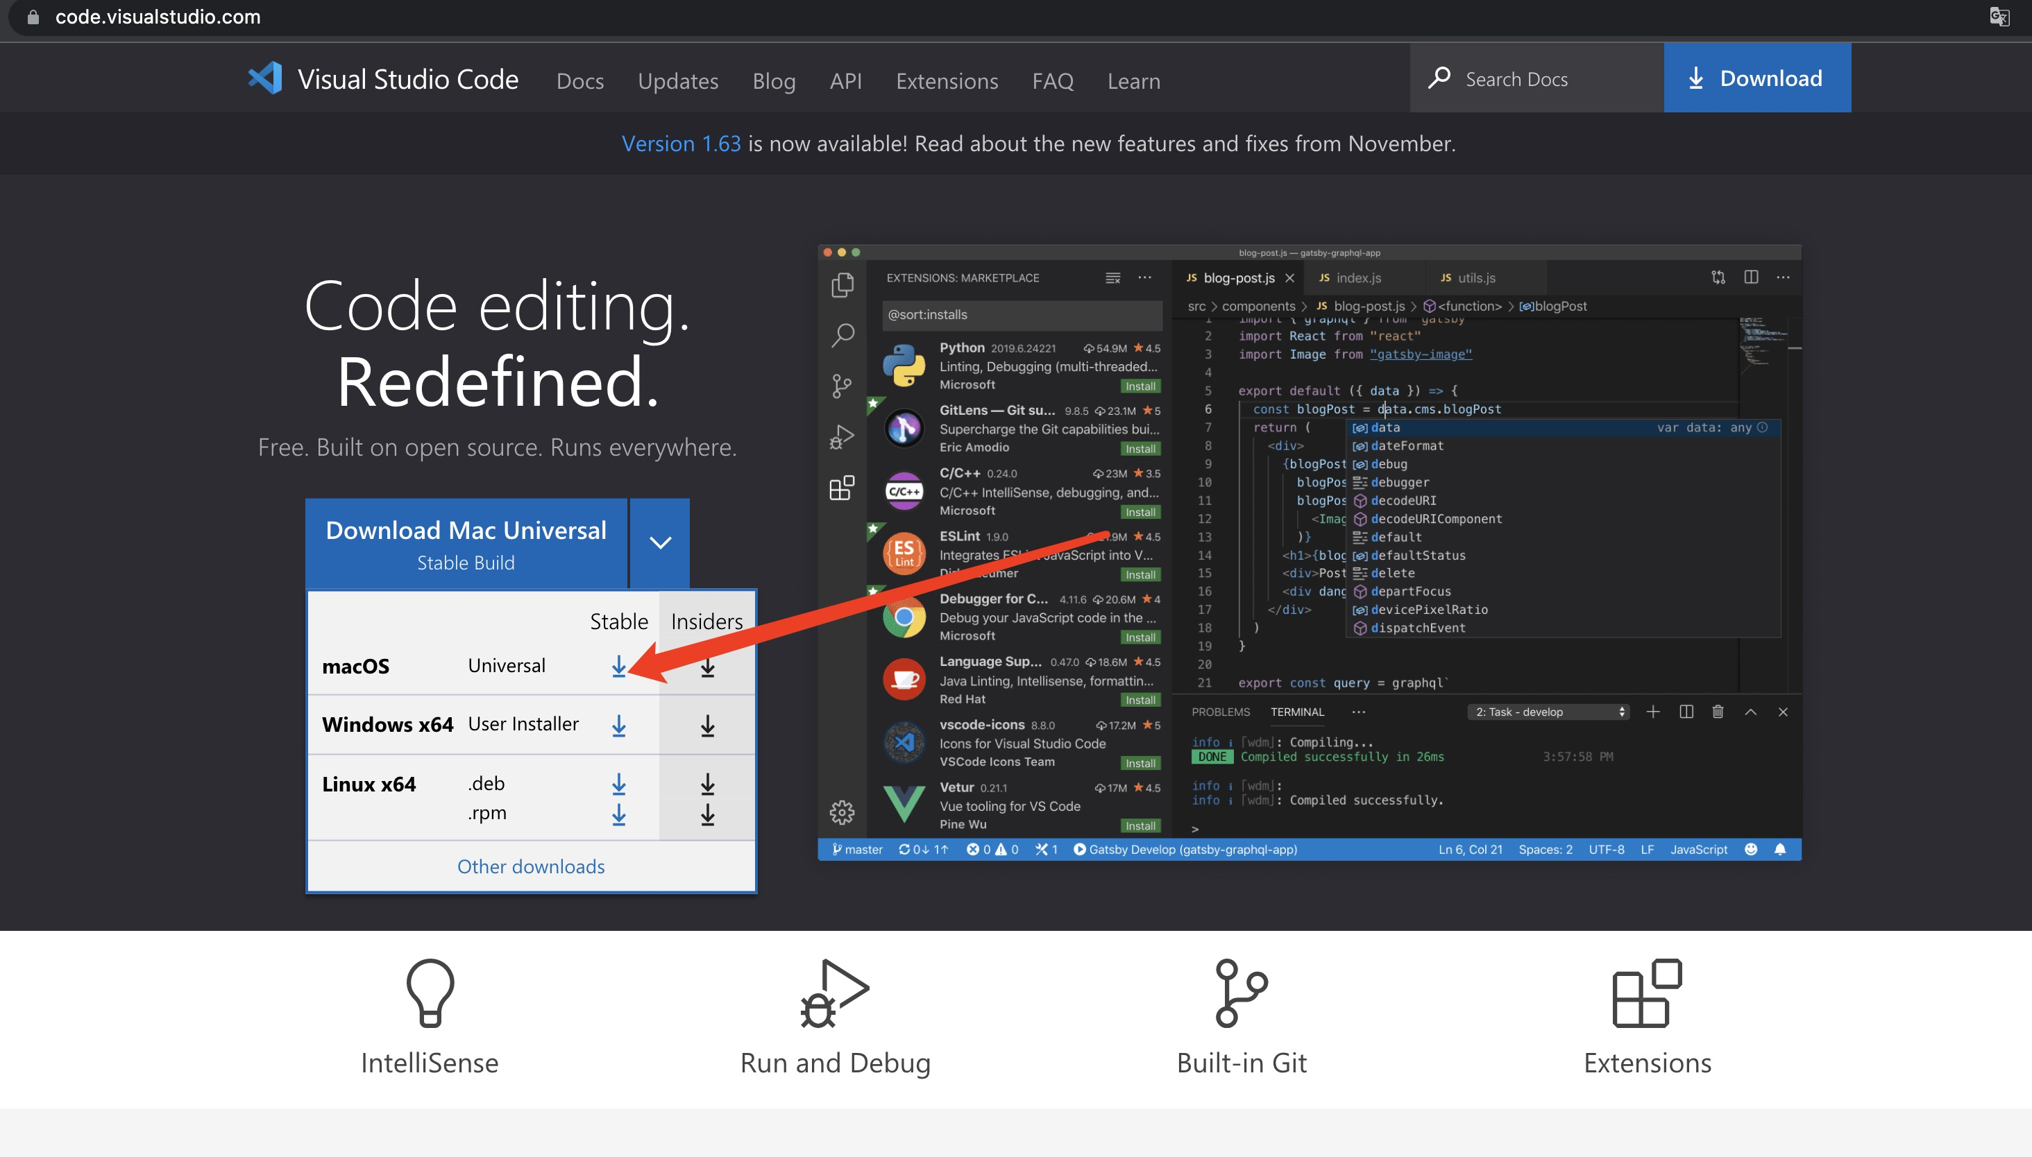2032x1157 pixels.
Task: Click the Visual Studio Code title link
Action: [x=408, y=80]
